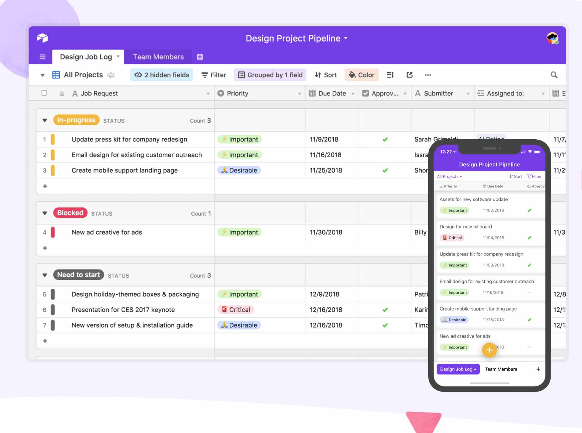Click the Grouped by 1 field button
The height and width of the screenshot is (433, 582).
click(270, 75)
